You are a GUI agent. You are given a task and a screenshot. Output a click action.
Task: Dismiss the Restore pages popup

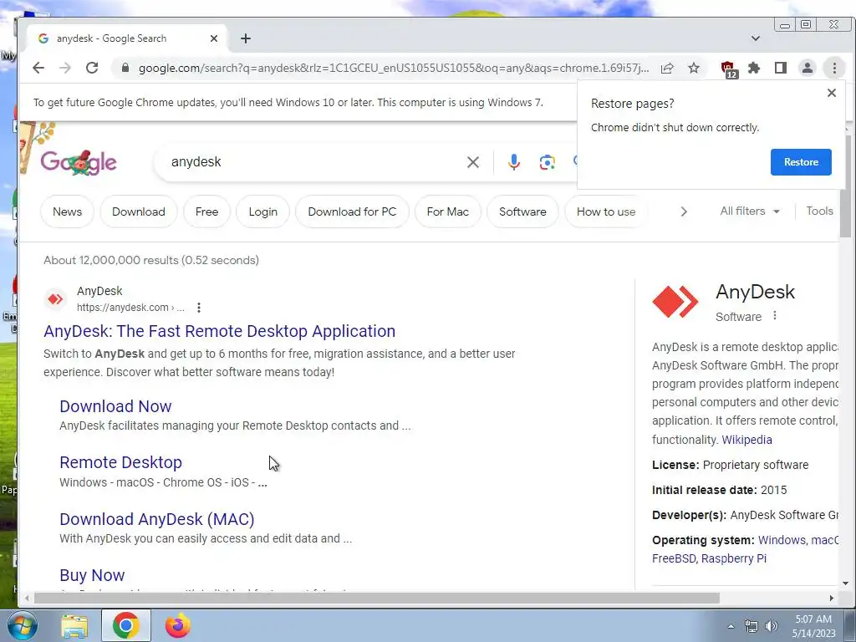[x=832, y=93]
